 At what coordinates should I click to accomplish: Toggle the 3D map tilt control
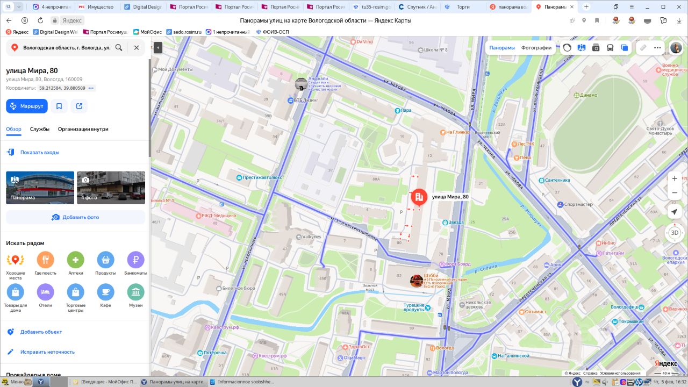[x=675, y=233]
